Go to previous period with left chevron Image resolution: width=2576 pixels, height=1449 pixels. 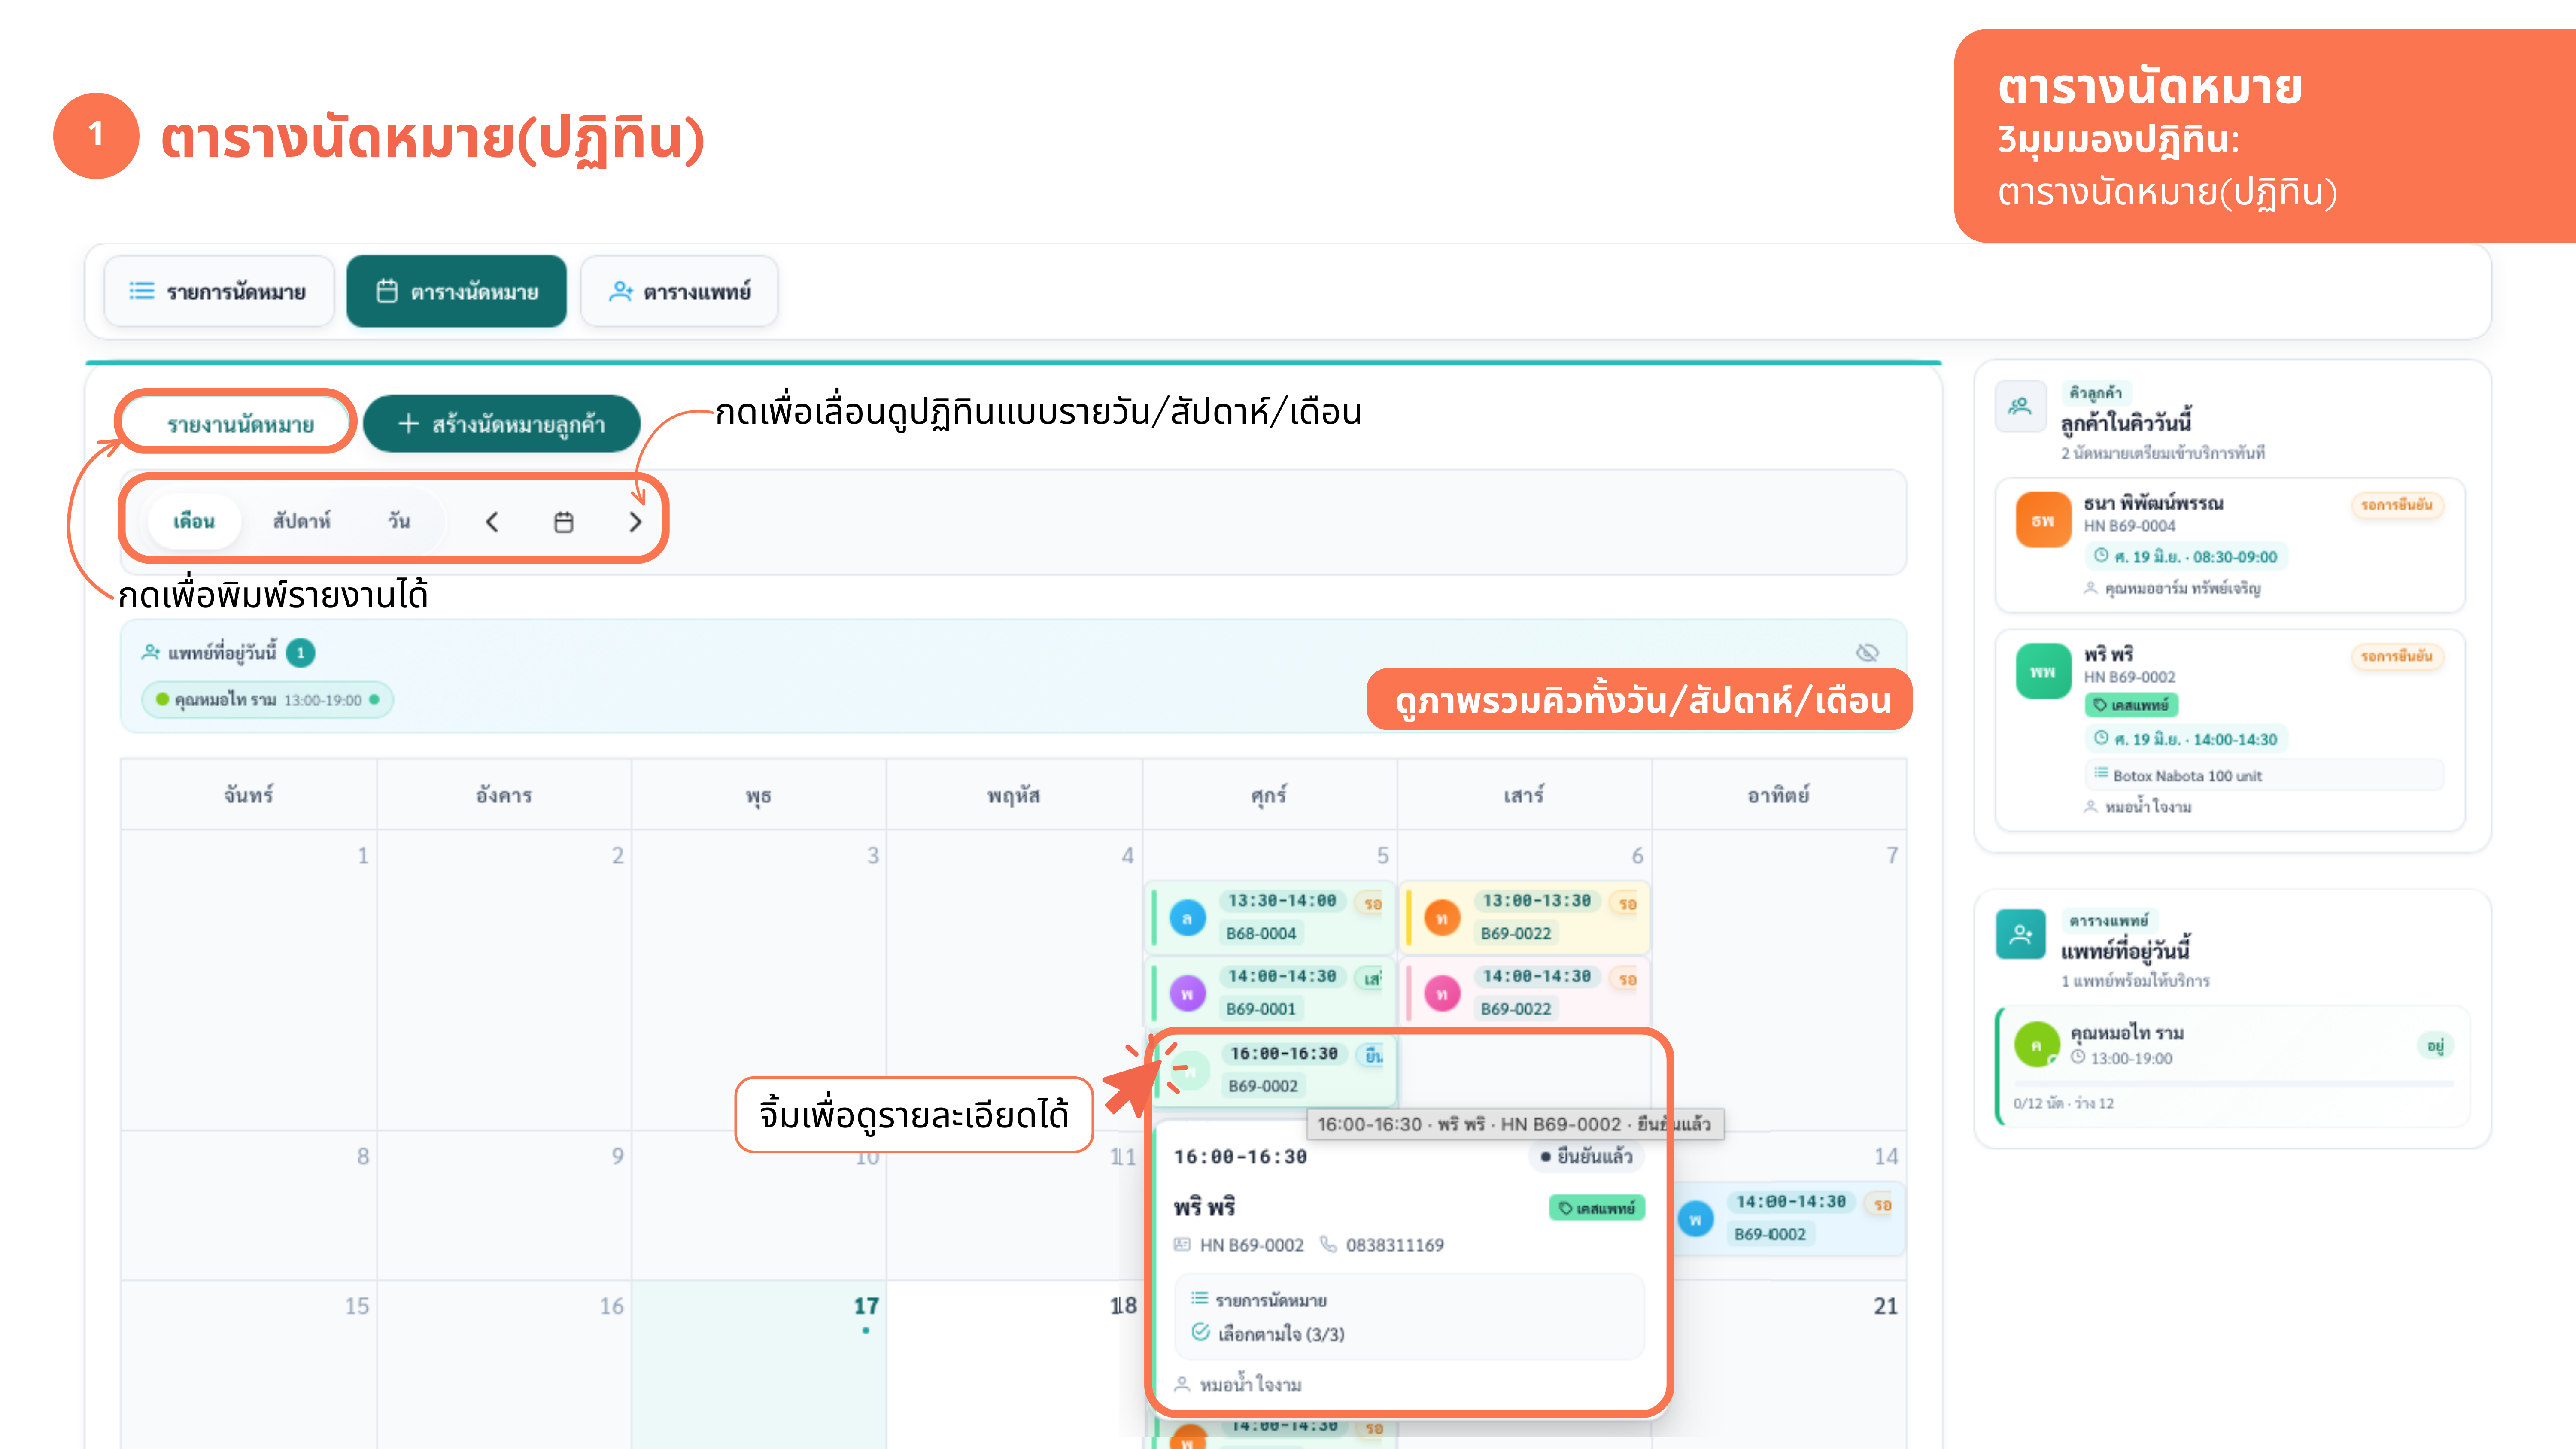coord(492,522)
